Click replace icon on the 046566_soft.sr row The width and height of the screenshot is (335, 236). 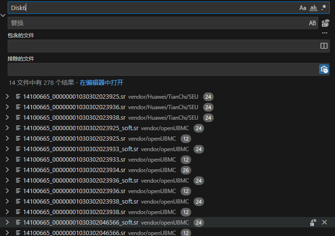pos(313,222)
